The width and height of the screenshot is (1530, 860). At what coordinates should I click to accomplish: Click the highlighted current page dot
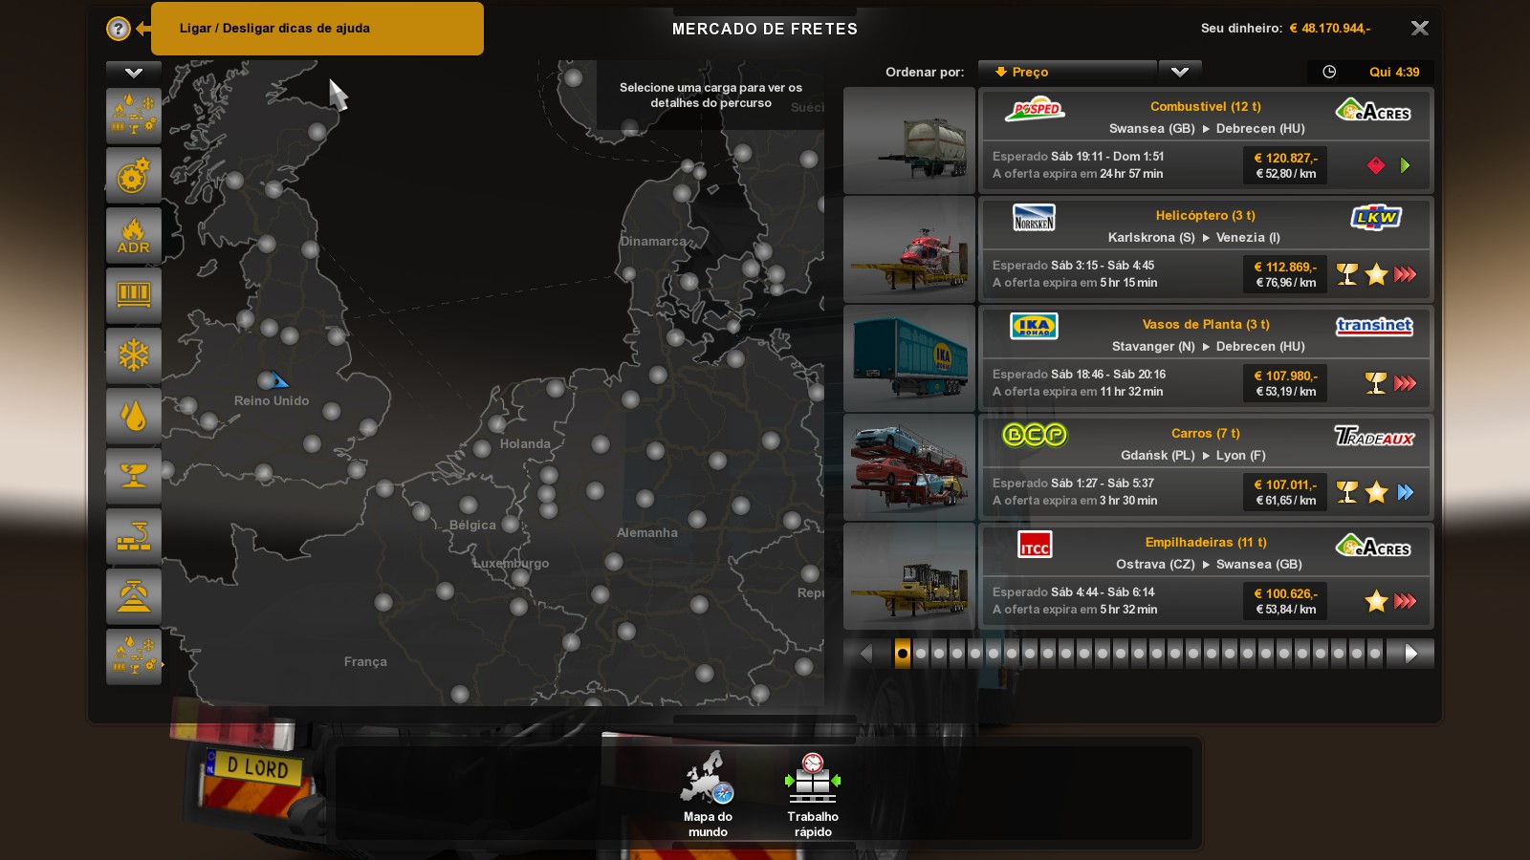pyautogui.click(x=903, y=654)
